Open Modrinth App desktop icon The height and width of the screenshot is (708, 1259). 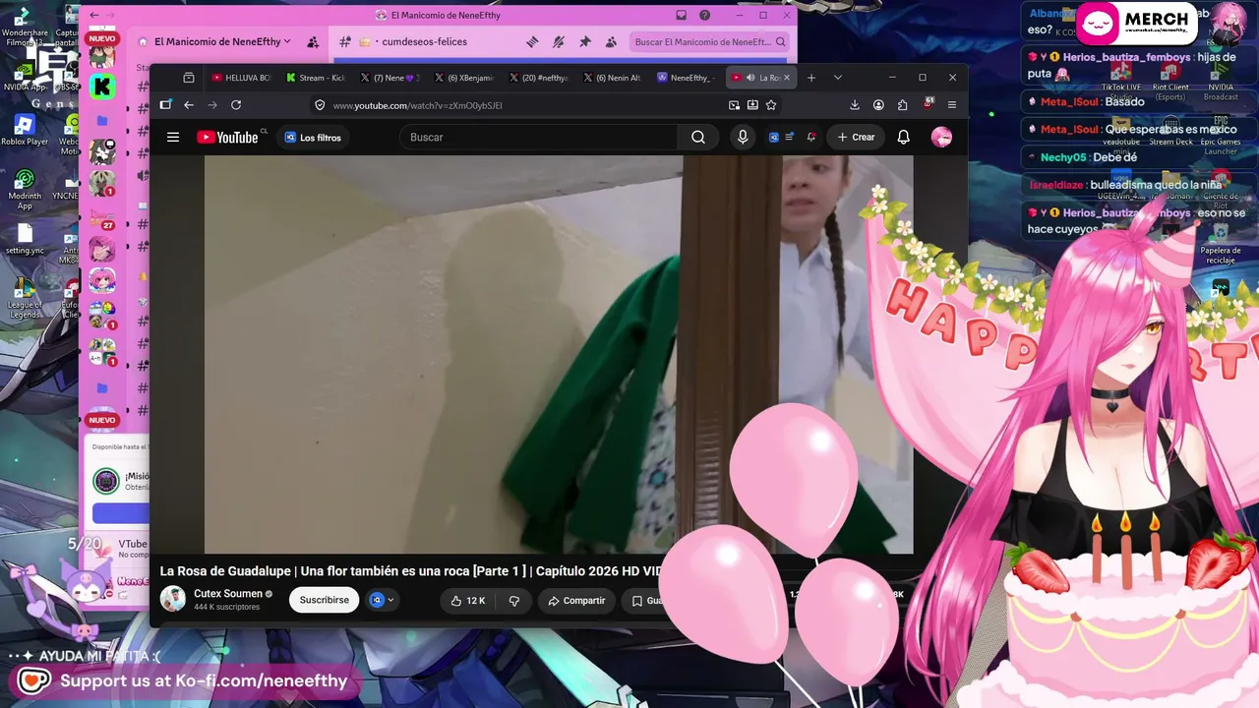coord(25,189)
